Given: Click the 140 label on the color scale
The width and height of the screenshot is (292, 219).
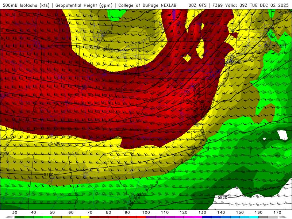Looking at the screenshot, I should [x=221, y=212].
